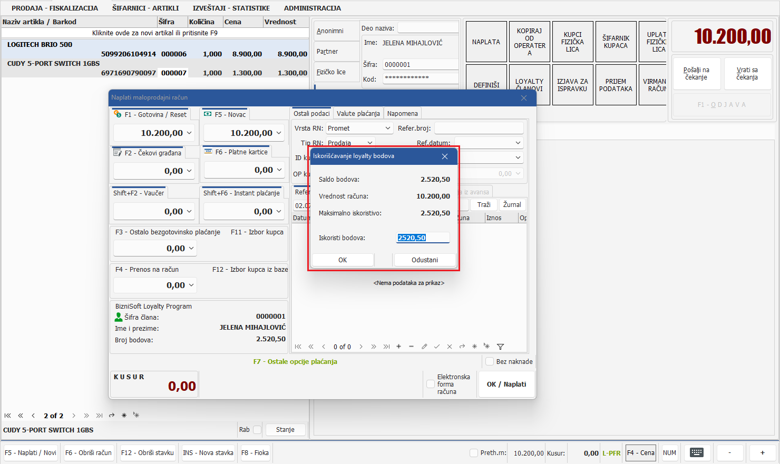Viewport: 780px width, 464px height.
Task: Click pencil edit icon in dialog navigator
Action: point(424,347)
